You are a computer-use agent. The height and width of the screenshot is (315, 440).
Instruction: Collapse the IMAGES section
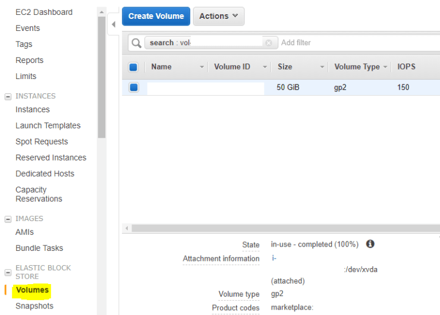tap(8, 219)
